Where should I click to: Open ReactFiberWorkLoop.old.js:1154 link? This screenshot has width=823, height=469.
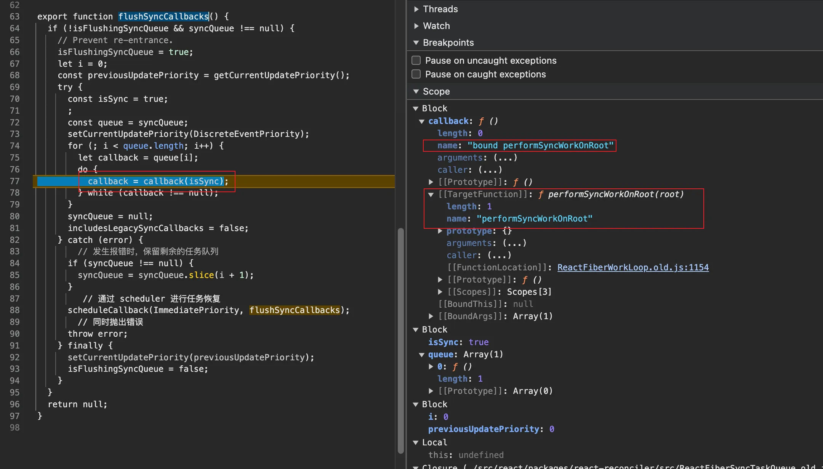tap(632, 268)
